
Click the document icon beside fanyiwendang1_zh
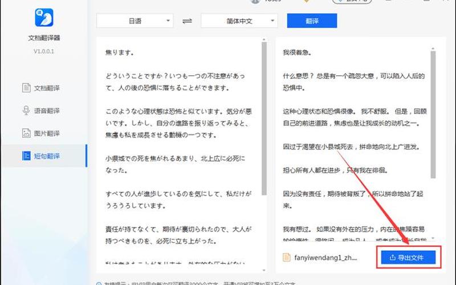pos(287,258)
